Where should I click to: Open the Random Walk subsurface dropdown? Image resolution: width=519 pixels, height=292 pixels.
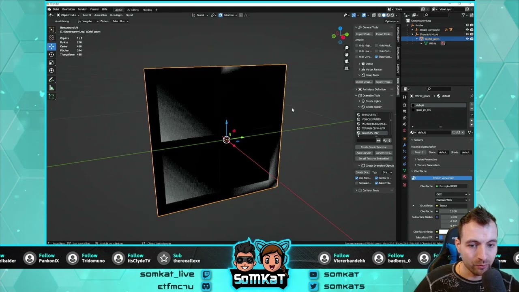451,200
